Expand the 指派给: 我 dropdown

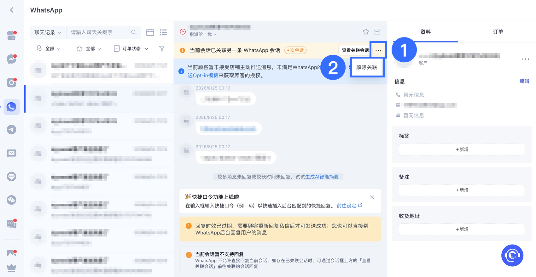click(x=203, y=34)
